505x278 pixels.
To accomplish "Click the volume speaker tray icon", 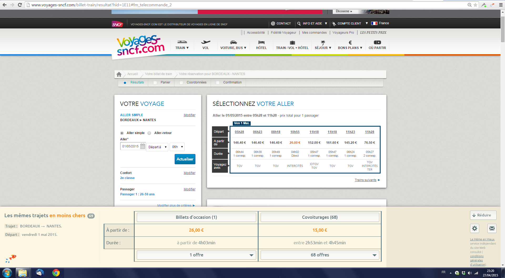I will pyautogui.click(x=470, y=273).
